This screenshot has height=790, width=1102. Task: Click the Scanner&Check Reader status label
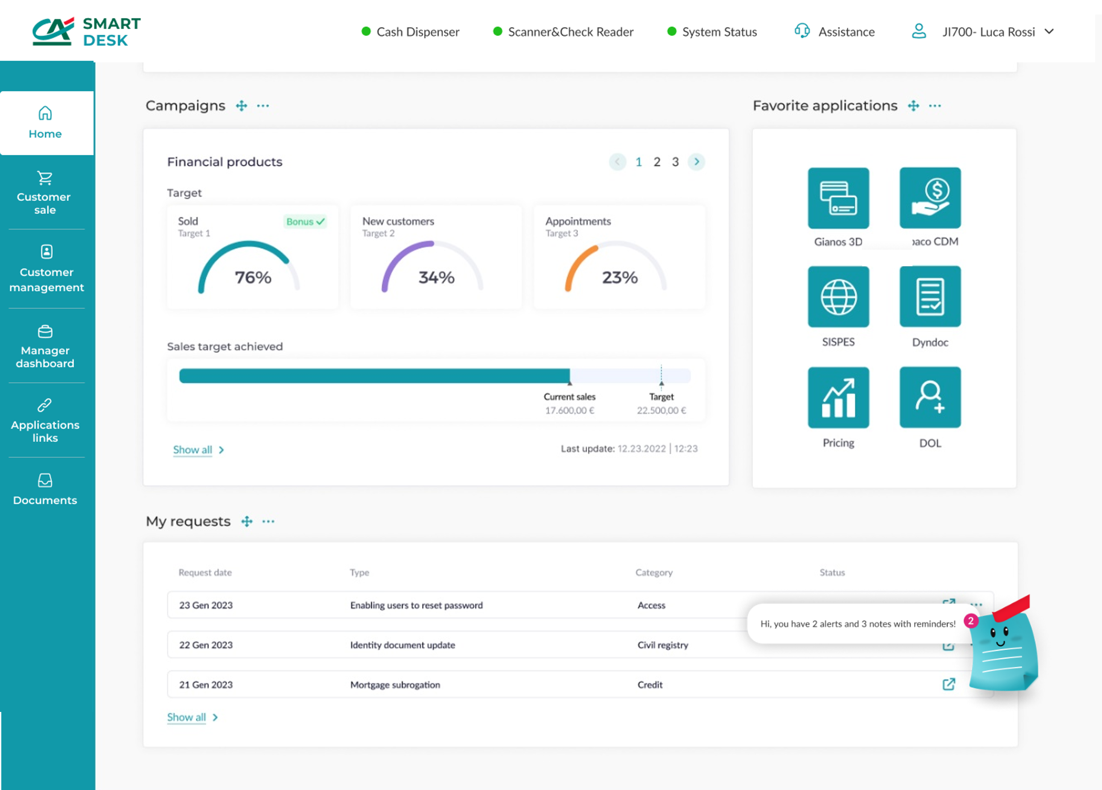[571, 32]
